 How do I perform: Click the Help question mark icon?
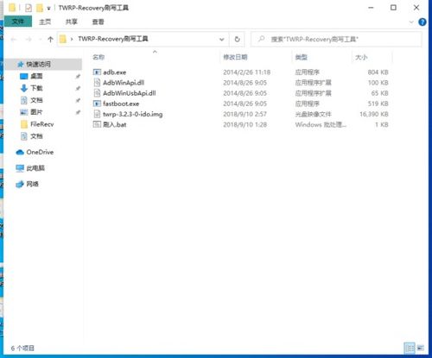click(x=422, y=22)
